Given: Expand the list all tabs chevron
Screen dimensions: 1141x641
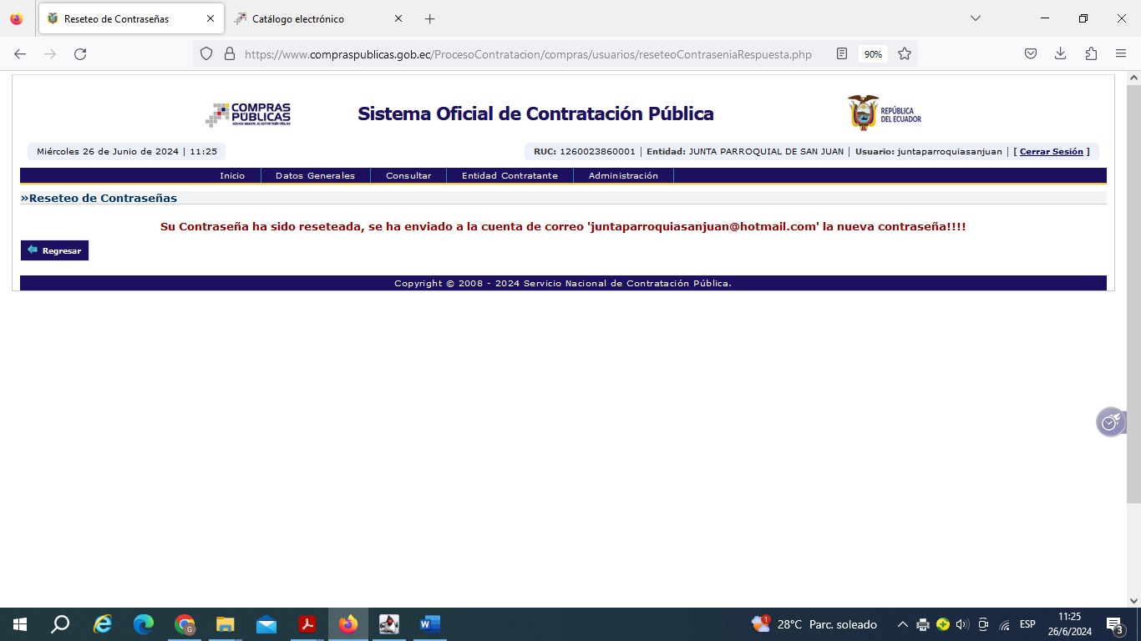Looking at the screenshot, I should pos(975,18).
